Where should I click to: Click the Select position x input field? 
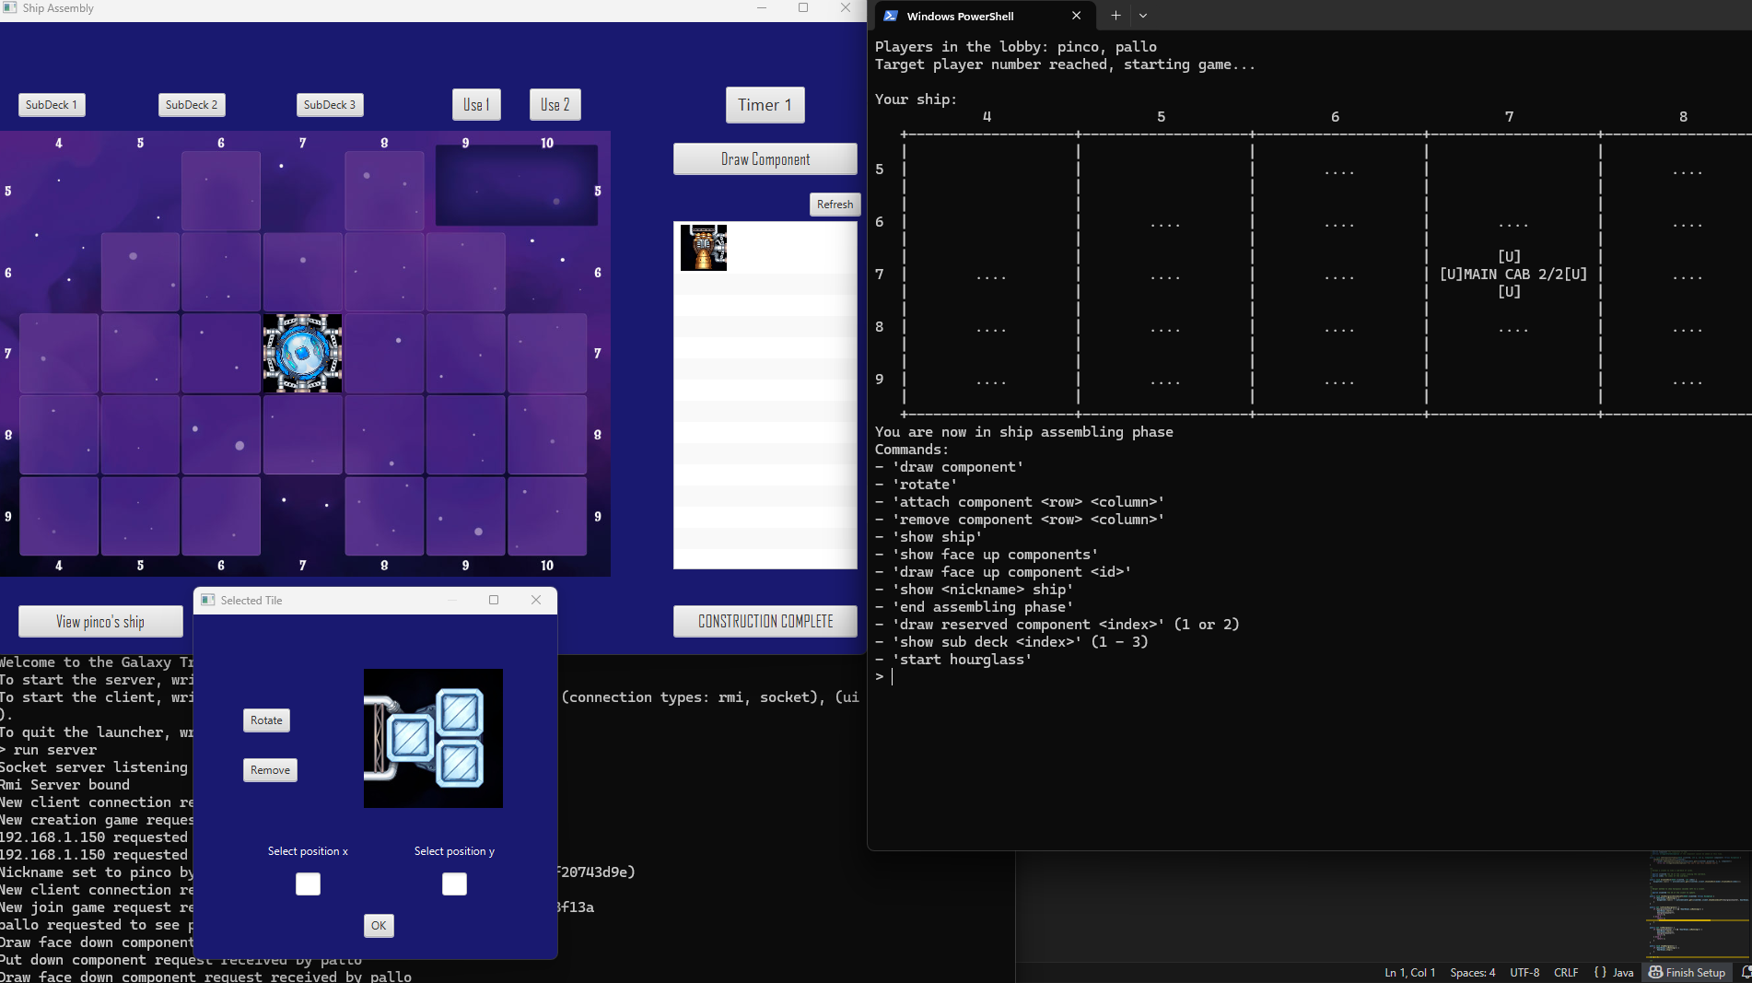point(308,884)
